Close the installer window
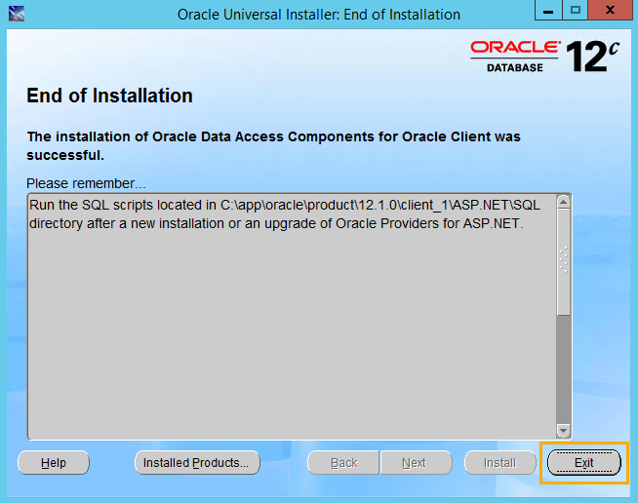The image size is (638, 503). pos(610,10)
